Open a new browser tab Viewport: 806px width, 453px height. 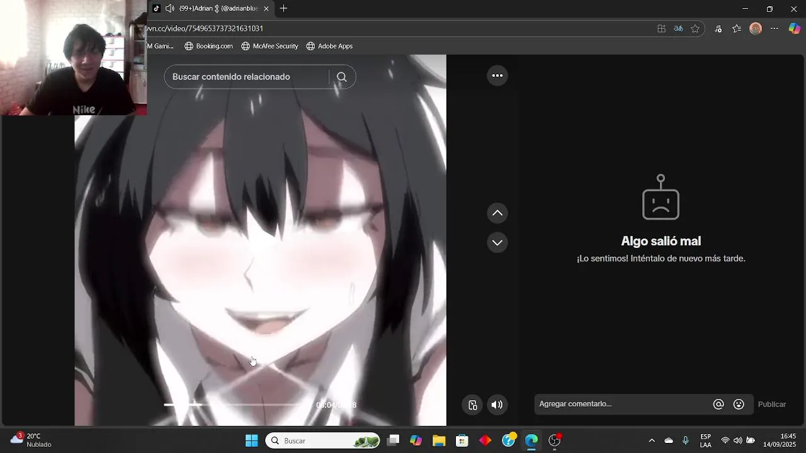tap(283, 9)
